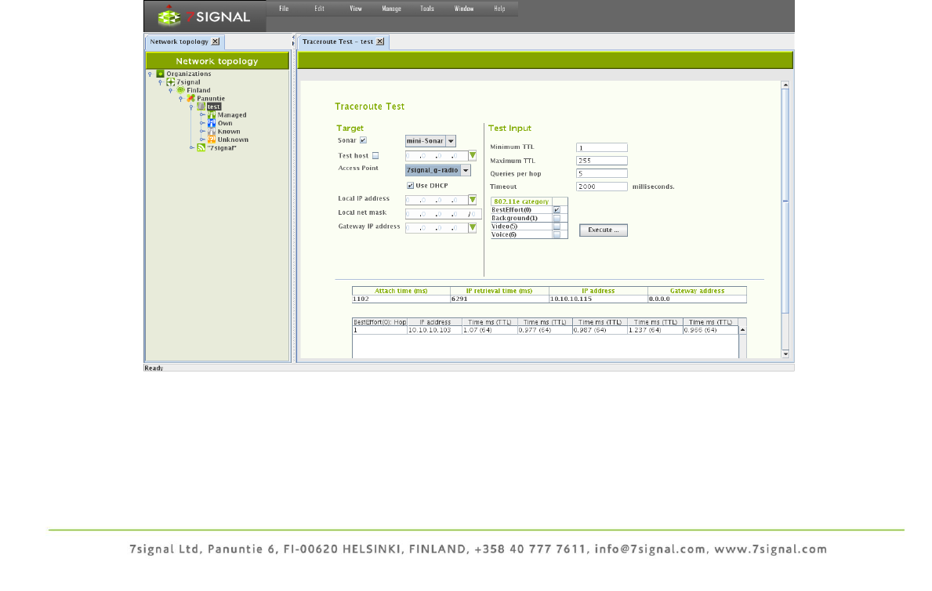Check the Voice(6) category checkbox
Viewport: 932px width, 591px height.
tap(557, 235)
